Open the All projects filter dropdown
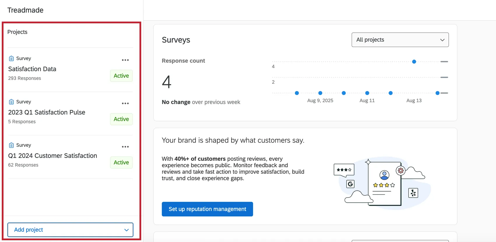Image resolution: width=496 pixels, height=242 pixels. 400,40
